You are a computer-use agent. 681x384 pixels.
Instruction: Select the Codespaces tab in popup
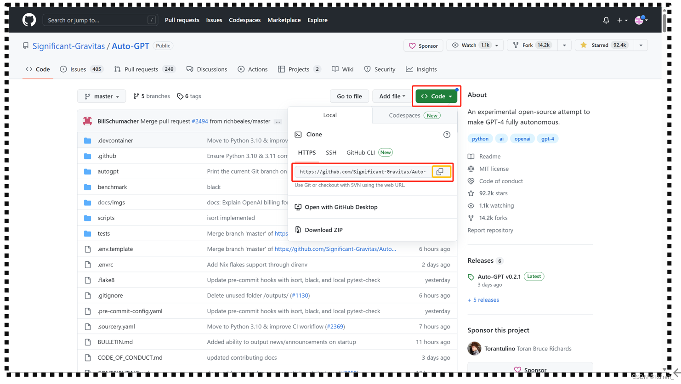[414, 115]
